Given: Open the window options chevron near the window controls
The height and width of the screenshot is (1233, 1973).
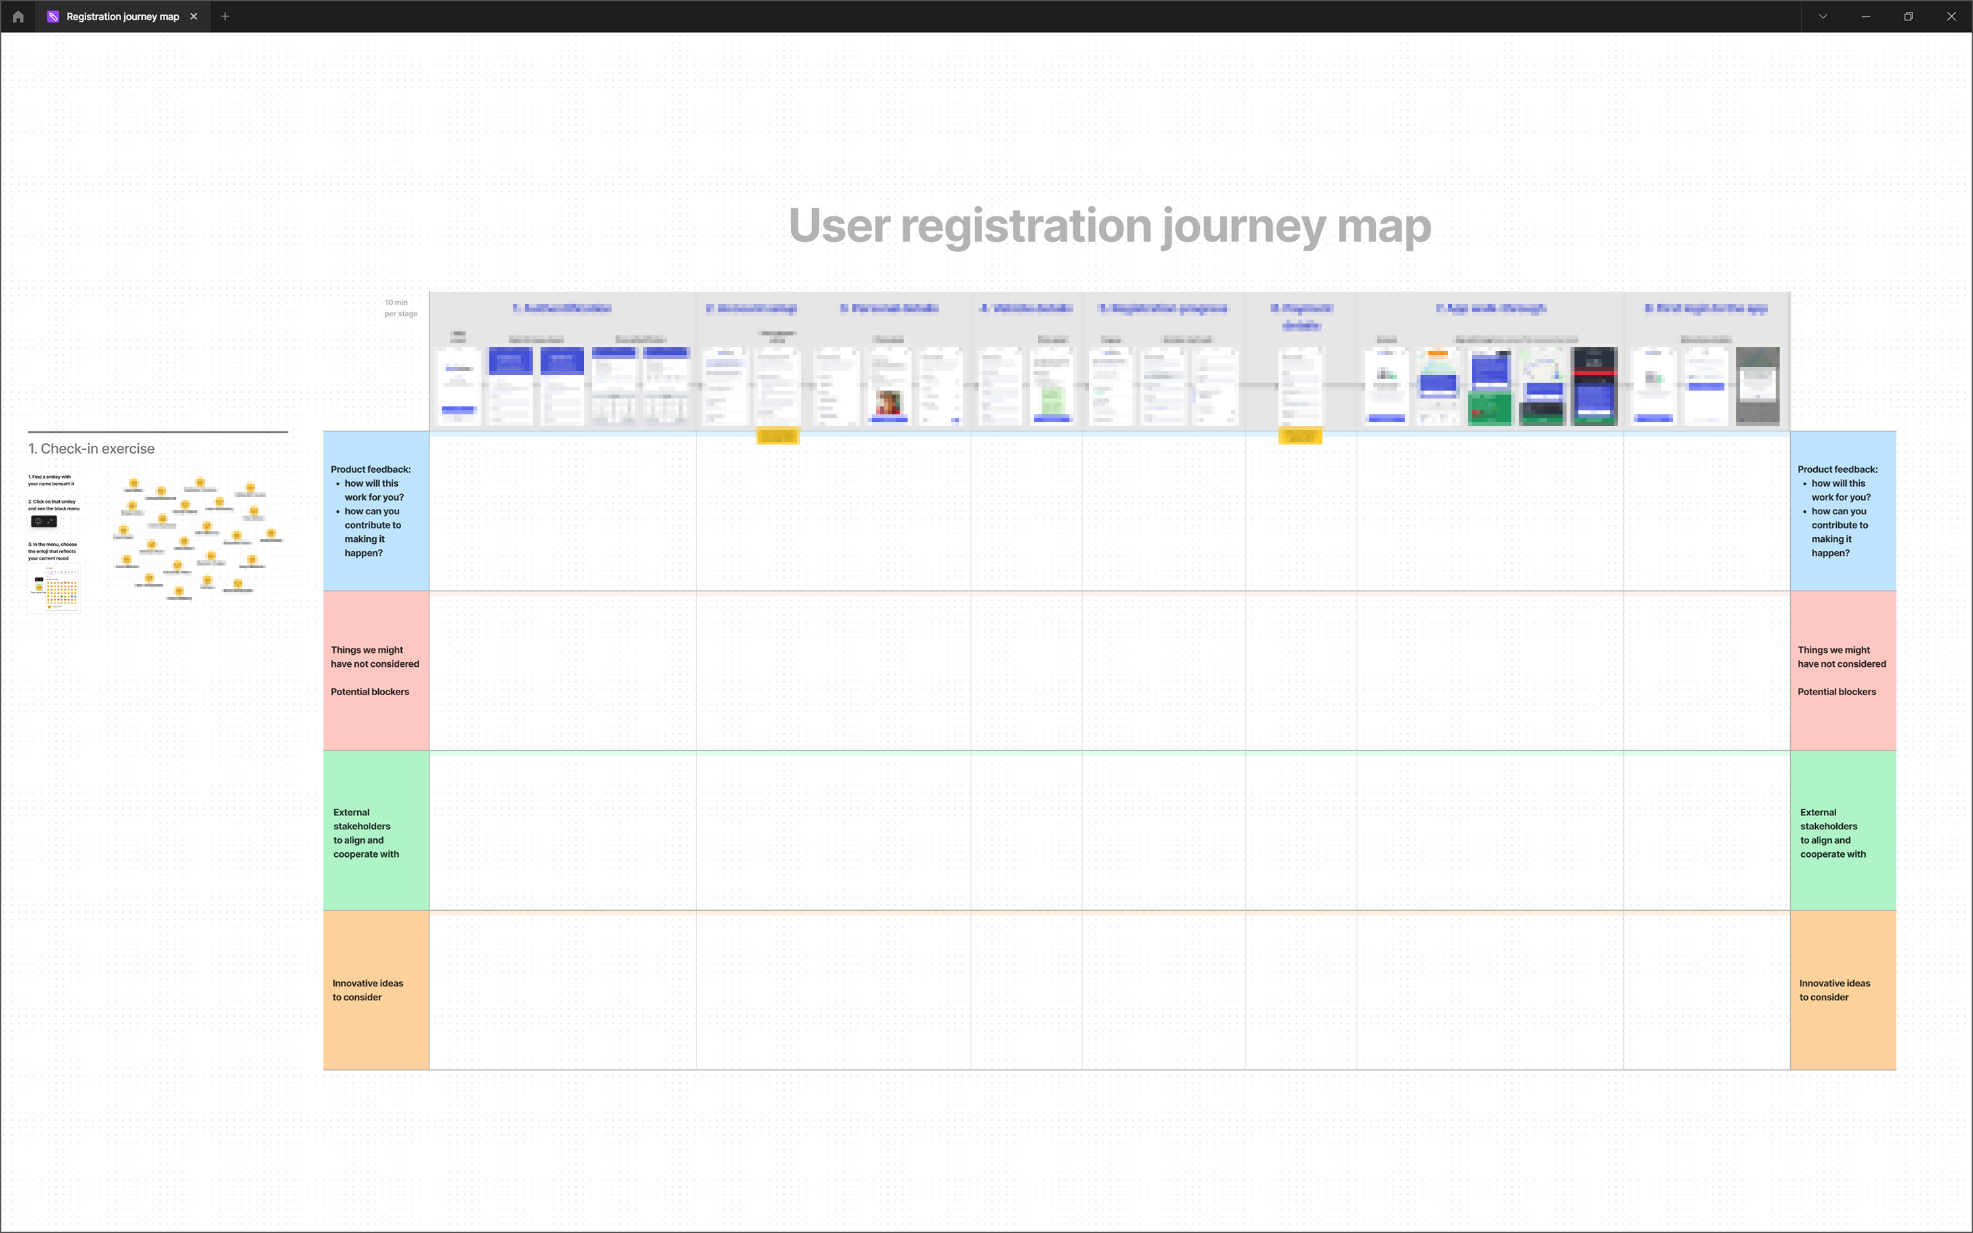Looking at the screenshot, I should [1824, 16].
